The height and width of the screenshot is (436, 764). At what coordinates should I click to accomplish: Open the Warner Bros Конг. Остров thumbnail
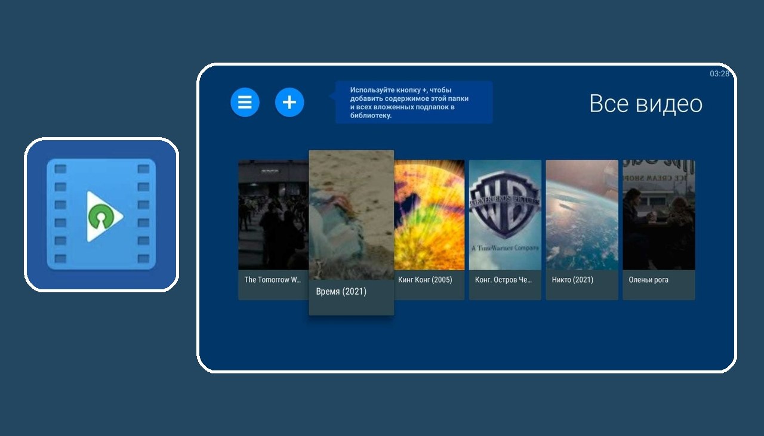click(505, 215)
